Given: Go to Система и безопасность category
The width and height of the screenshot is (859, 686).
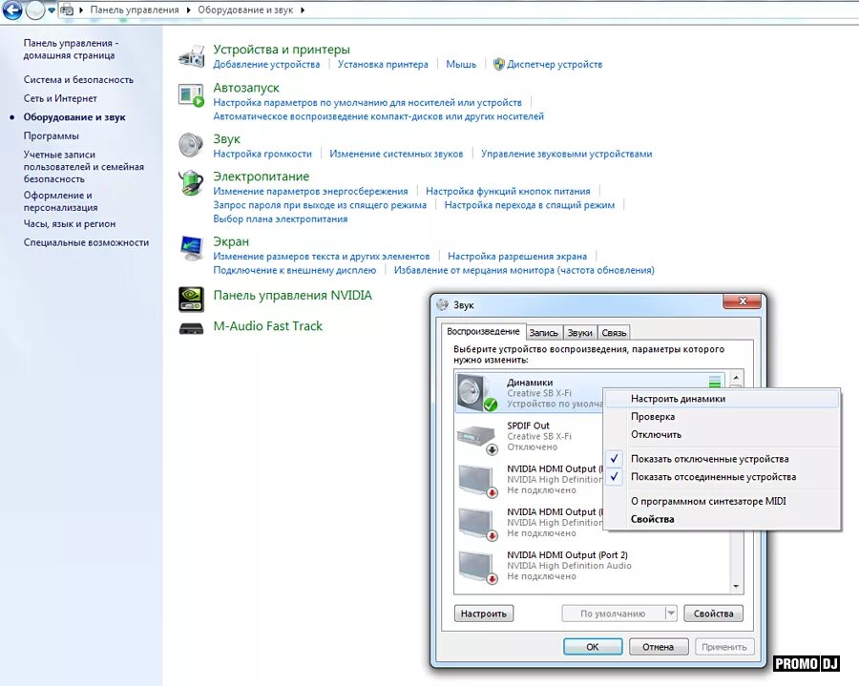Looking at the screenshot, I should tap(78, 79).
